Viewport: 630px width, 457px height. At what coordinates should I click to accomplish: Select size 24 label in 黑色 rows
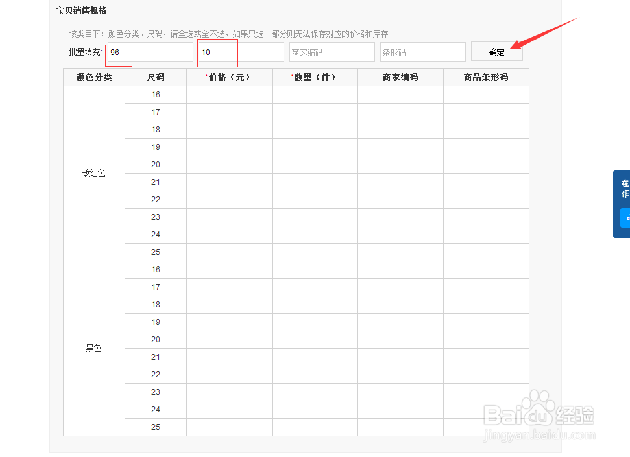pos(156,410)
